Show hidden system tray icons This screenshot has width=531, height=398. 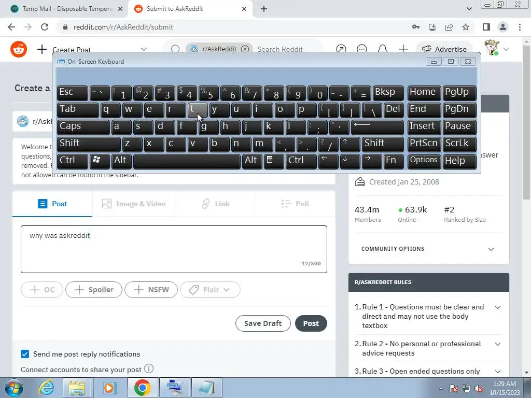(441, 388)
